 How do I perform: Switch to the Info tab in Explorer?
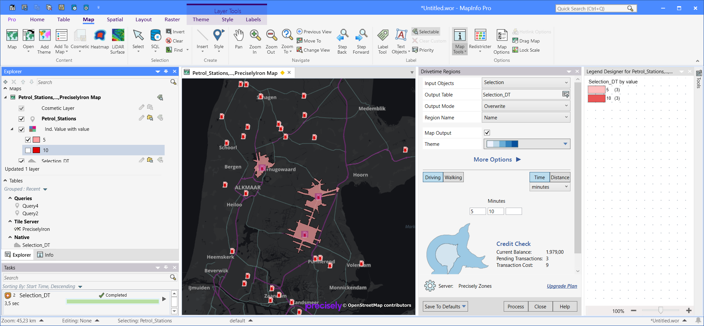[45, 255]
